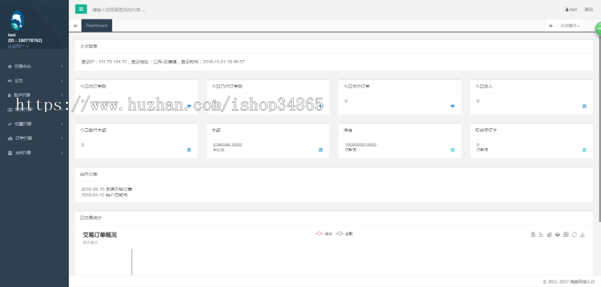Click the 交易订单概况 chart title
Screen dimensions: 601x287
tap(99, 235)
